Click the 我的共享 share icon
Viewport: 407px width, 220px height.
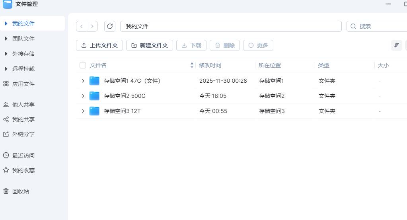(6, 119)
